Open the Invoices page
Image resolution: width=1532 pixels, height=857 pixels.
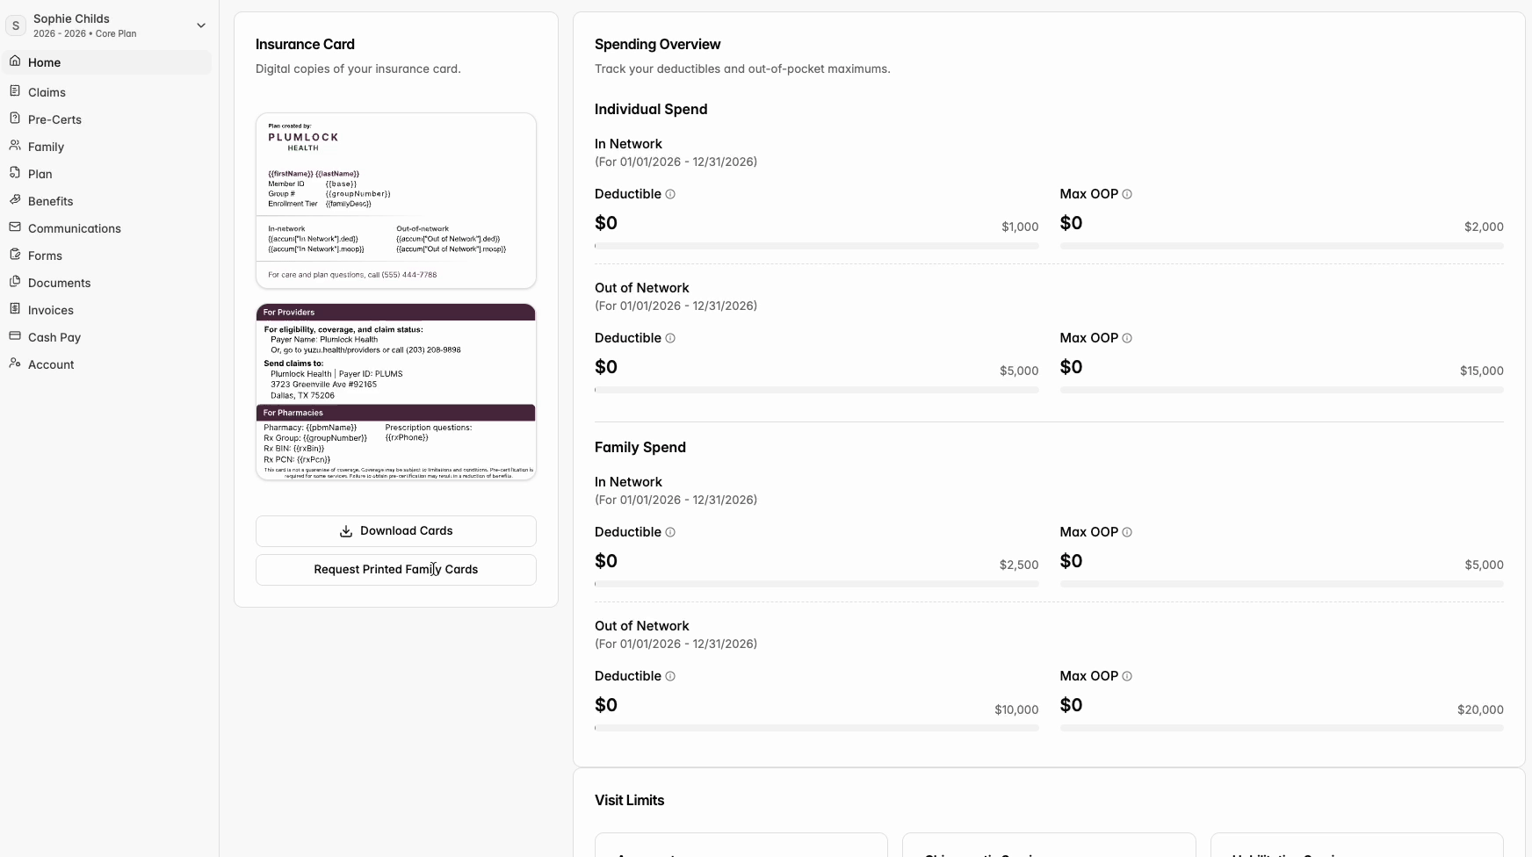107,310
